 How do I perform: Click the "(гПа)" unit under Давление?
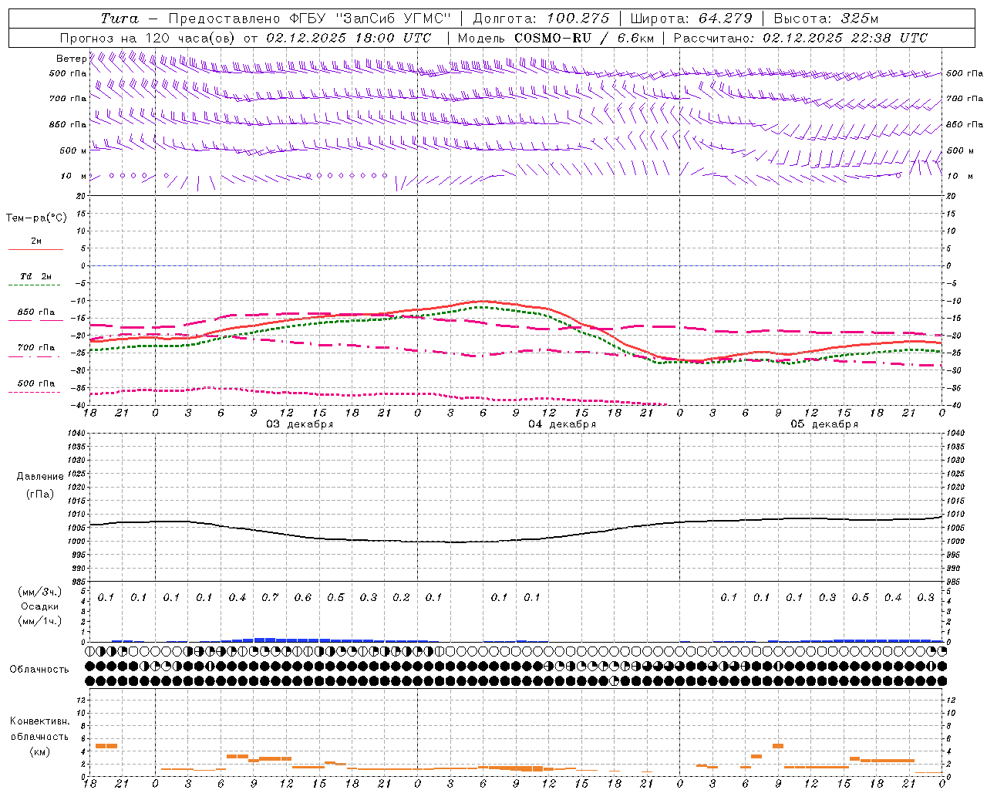pyautogui.click(x=40, y=494)
